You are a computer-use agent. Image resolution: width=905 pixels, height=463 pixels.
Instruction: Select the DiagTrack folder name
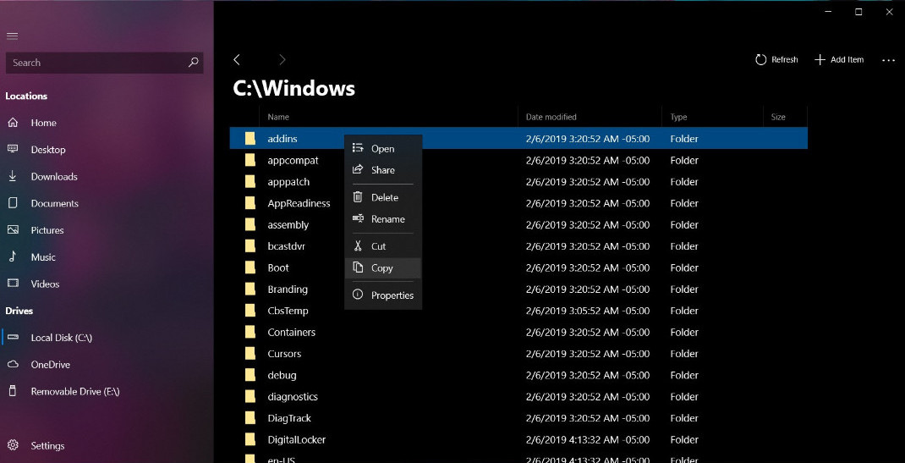click(289, 418)
